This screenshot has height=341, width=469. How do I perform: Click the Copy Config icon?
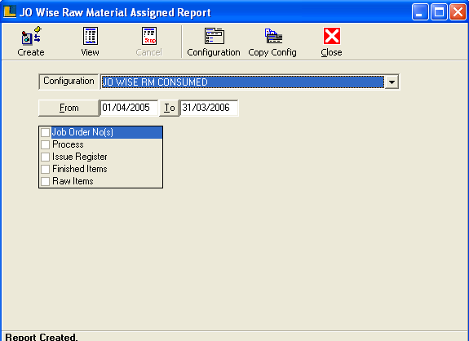tap(273, 36)
